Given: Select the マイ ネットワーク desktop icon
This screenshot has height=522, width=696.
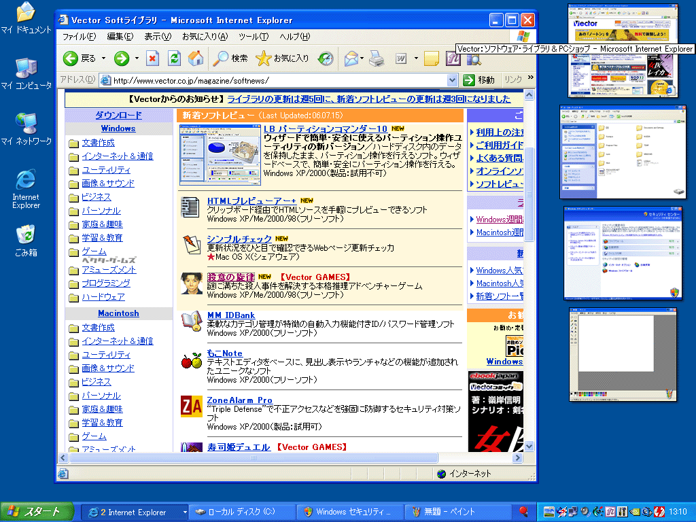Looking at the screenshot, I should point(26,129).
